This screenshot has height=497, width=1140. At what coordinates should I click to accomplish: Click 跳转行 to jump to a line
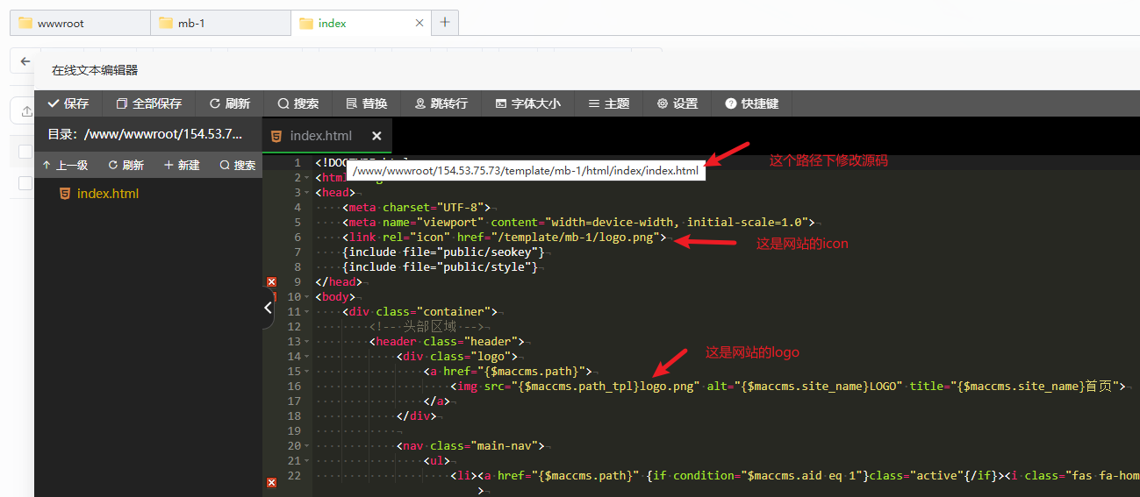coord(441,103)
